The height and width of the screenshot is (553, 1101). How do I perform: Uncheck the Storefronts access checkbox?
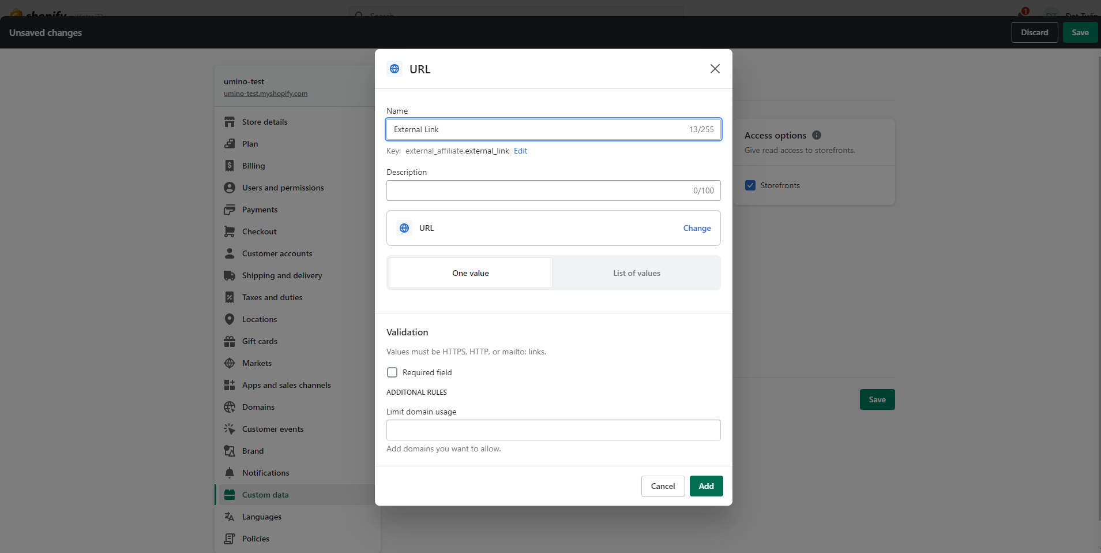pos(750,185)
